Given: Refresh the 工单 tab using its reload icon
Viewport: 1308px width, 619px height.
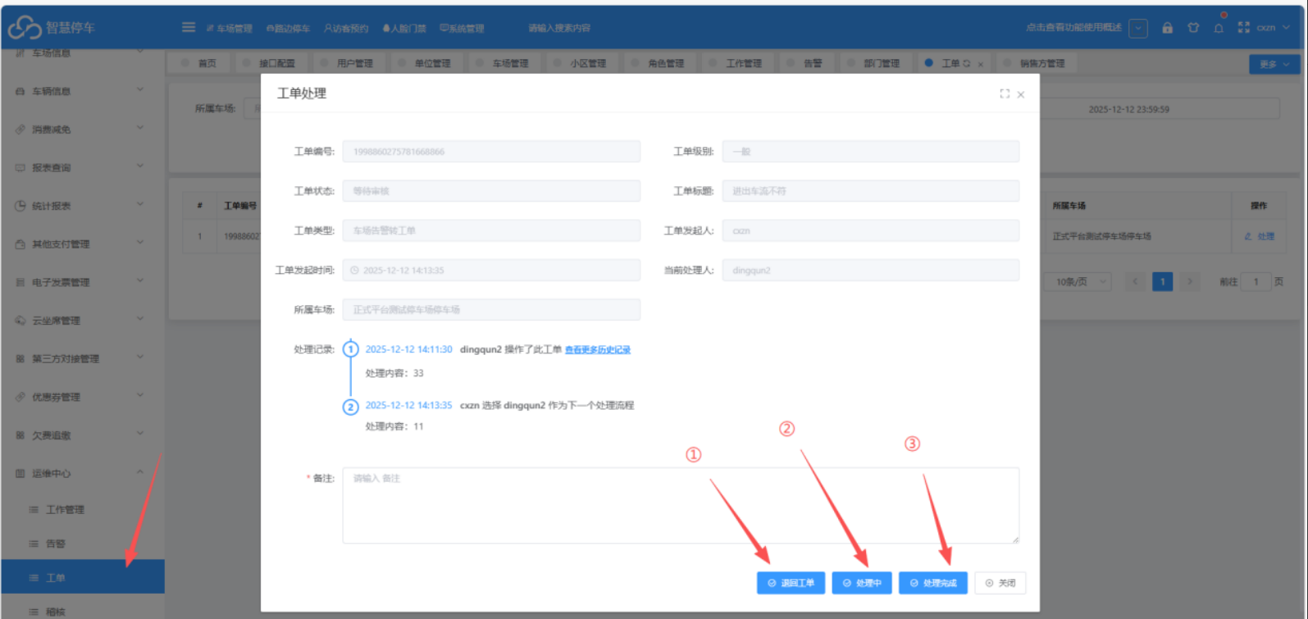Looking at the screenshot, I should tap(967, 63).
